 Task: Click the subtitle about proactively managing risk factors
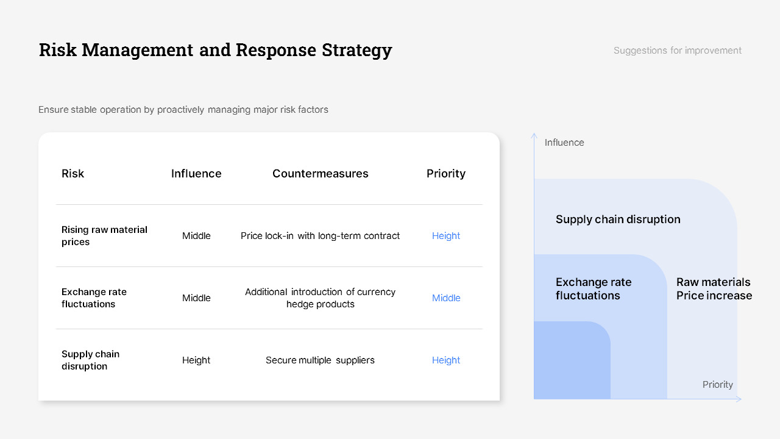[183, 110]
